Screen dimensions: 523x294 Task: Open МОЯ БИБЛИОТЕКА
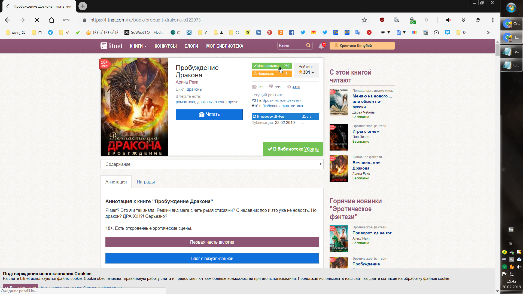coord(225,46)
